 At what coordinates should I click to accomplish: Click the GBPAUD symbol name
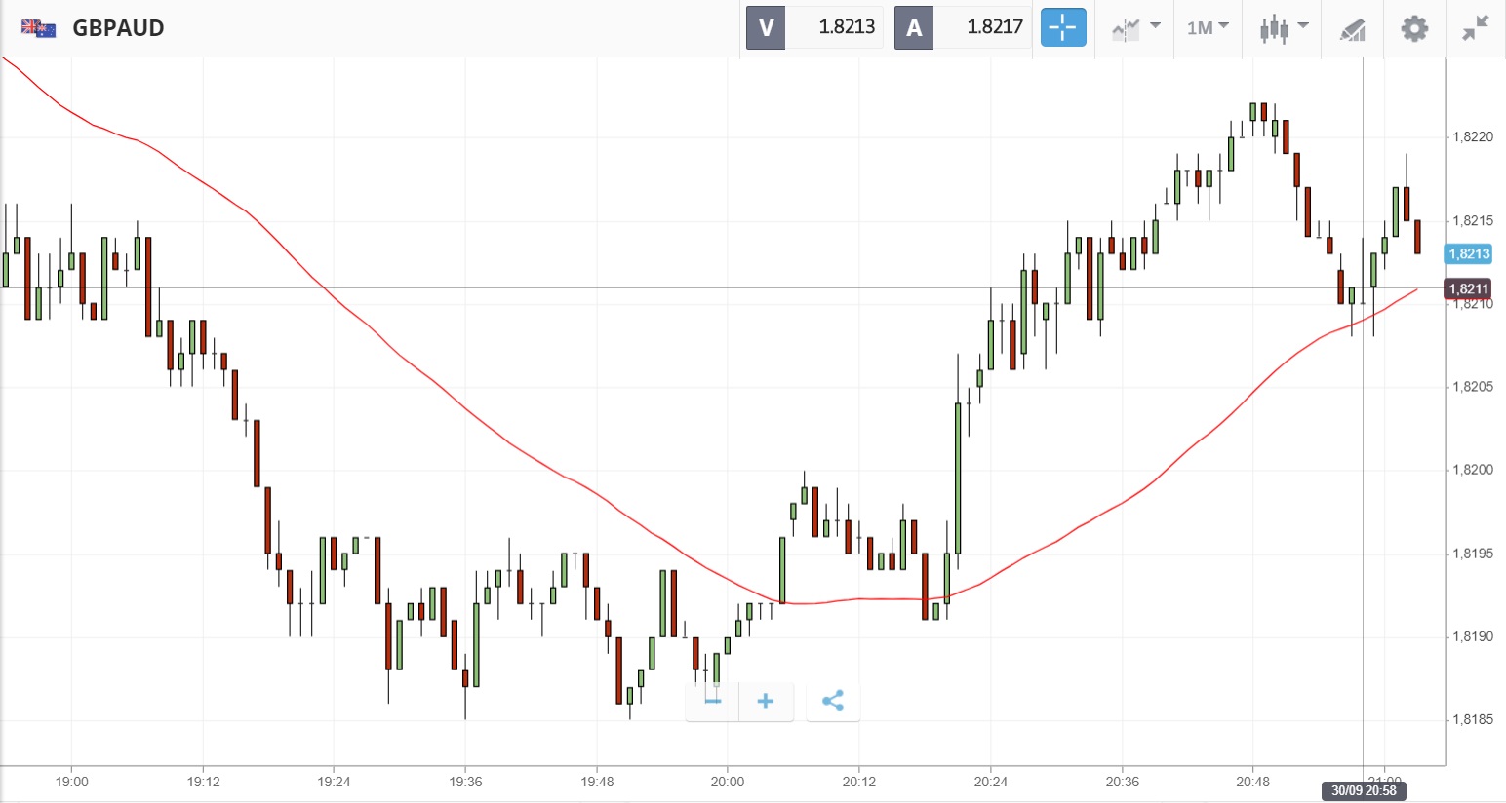pyautogui.click(x=118, y=28)
